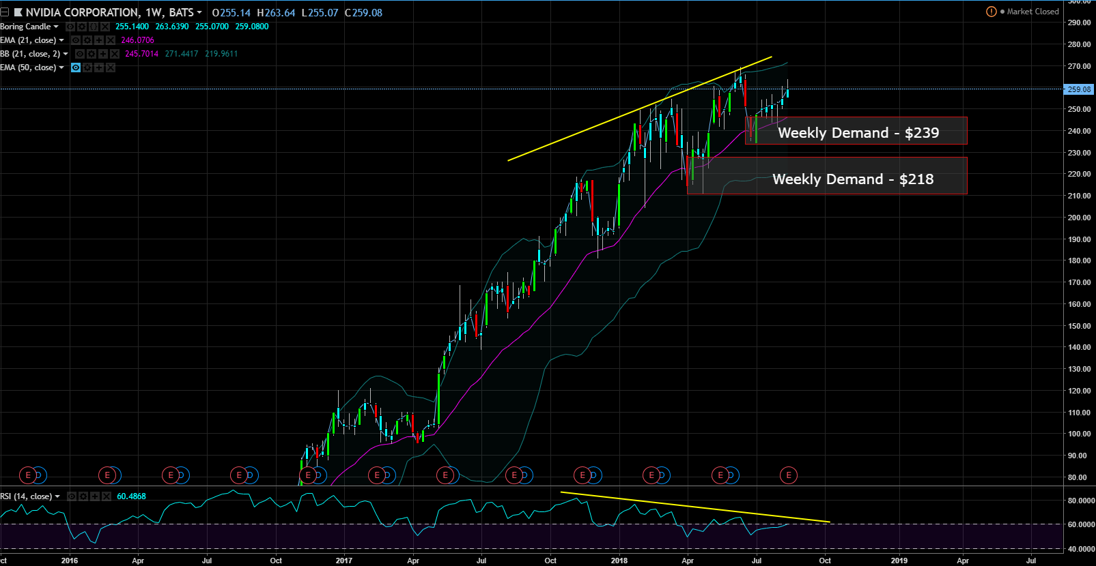Click the orange market warning icon
This screenshot has height=566, width=1096.
tap(992, 12)
